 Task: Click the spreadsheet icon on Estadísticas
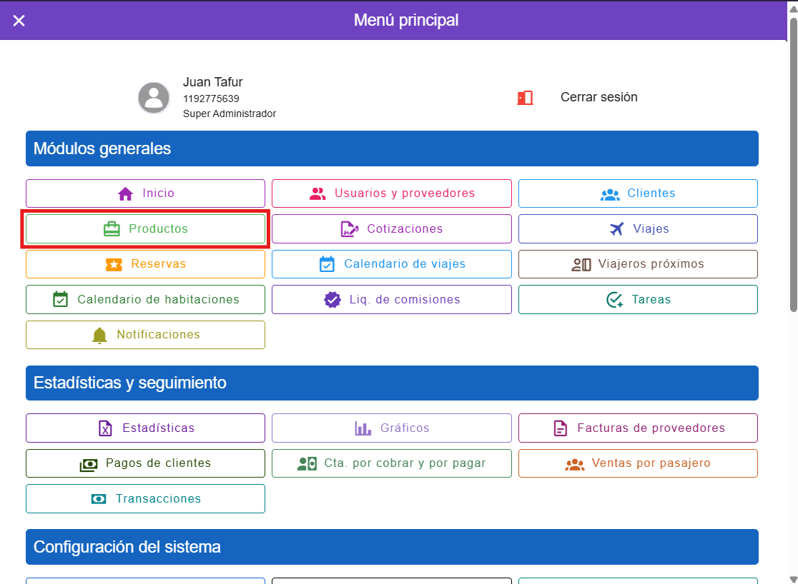105,428
